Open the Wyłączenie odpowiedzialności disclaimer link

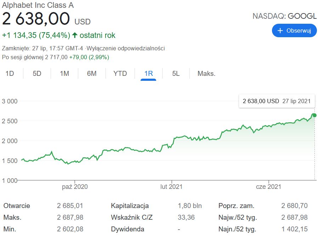(126, 48)
